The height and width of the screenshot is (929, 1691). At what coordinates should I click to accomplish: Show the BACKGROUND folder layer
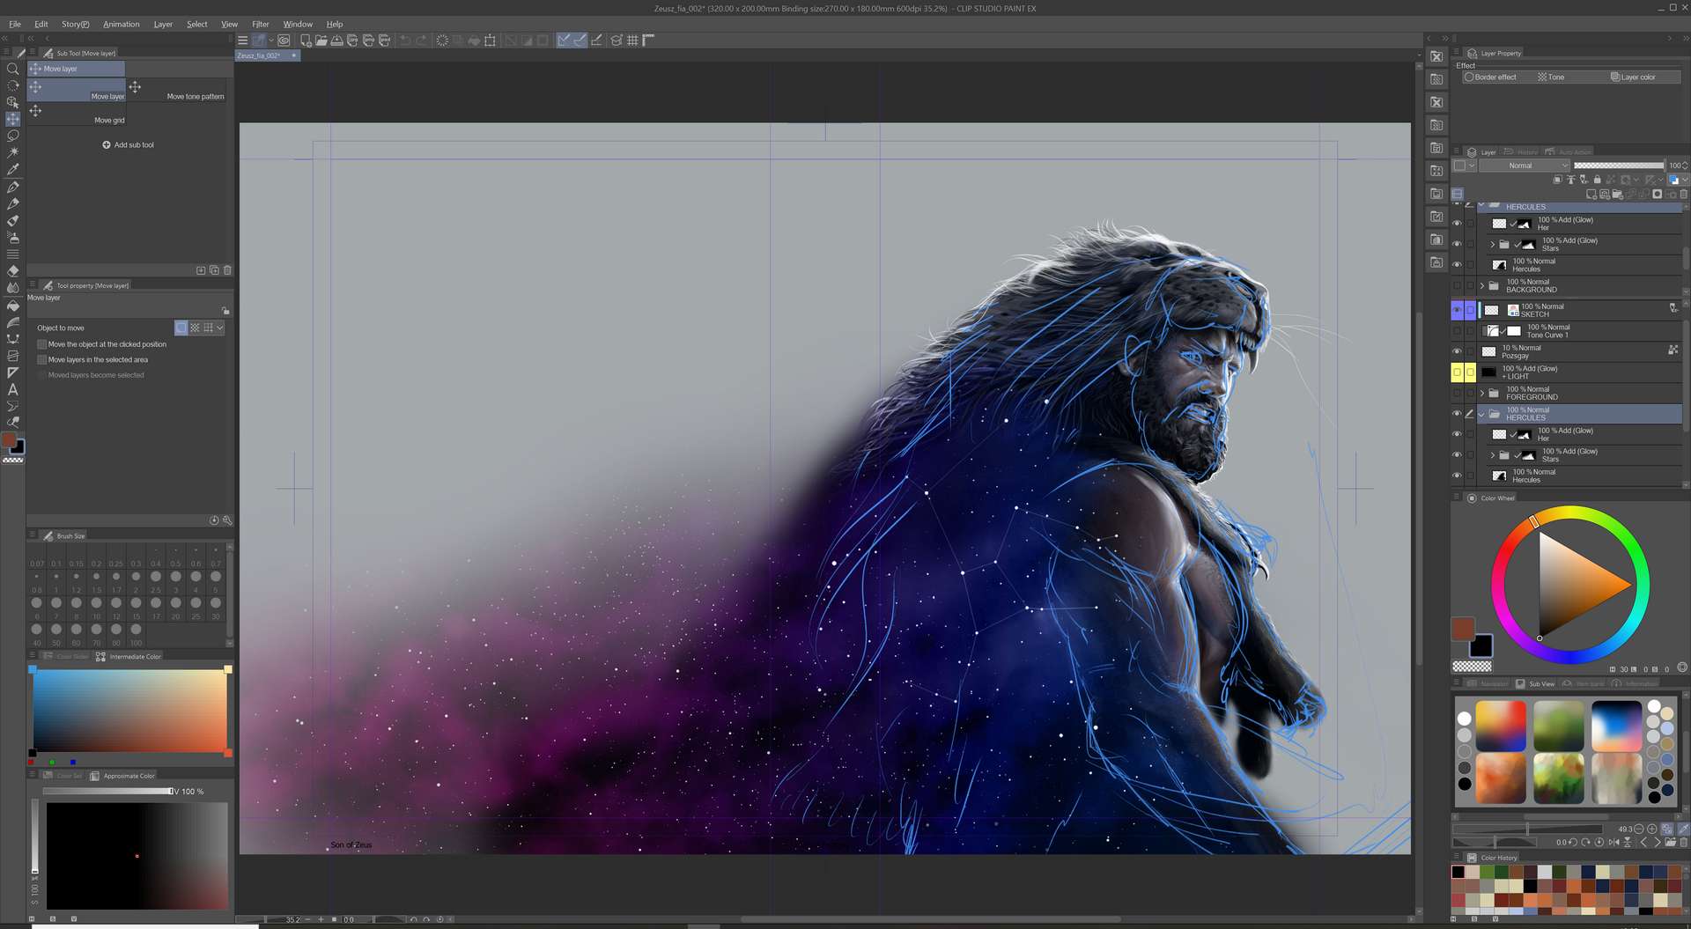click(x=1457, y=285)
